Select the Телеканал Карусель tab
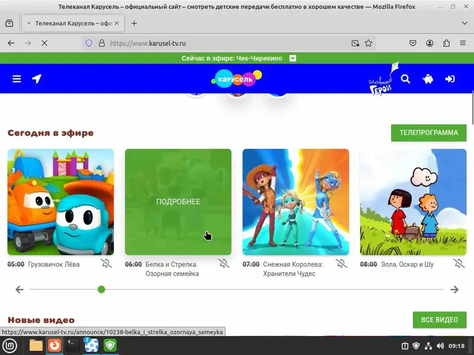The height and width of the screenshot is (355, 474). [x=73, y=23]
